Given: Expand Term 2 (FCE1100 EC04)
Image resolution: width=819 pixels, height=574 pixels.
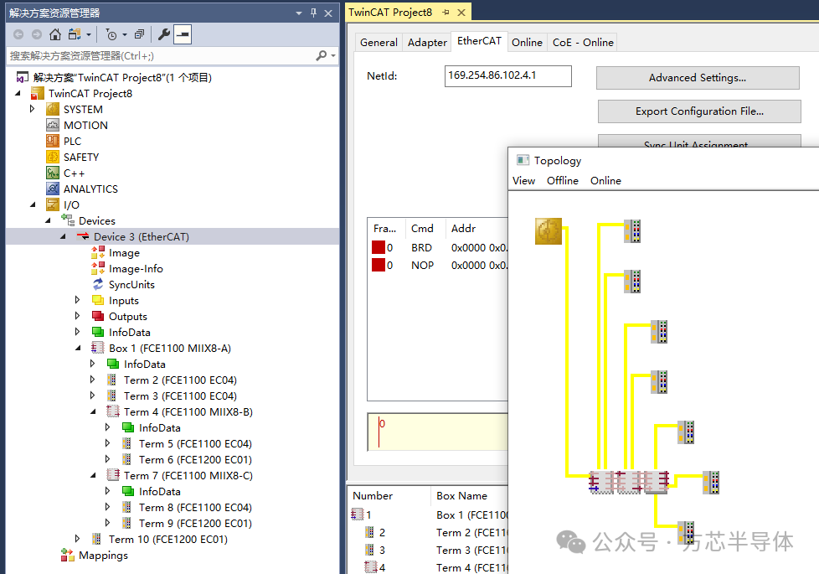Looking at the screenshot, I should (92, 380).
